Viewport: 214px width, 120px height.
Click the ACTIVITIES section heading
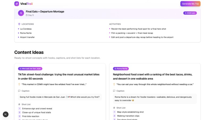[x=115, y=24]
